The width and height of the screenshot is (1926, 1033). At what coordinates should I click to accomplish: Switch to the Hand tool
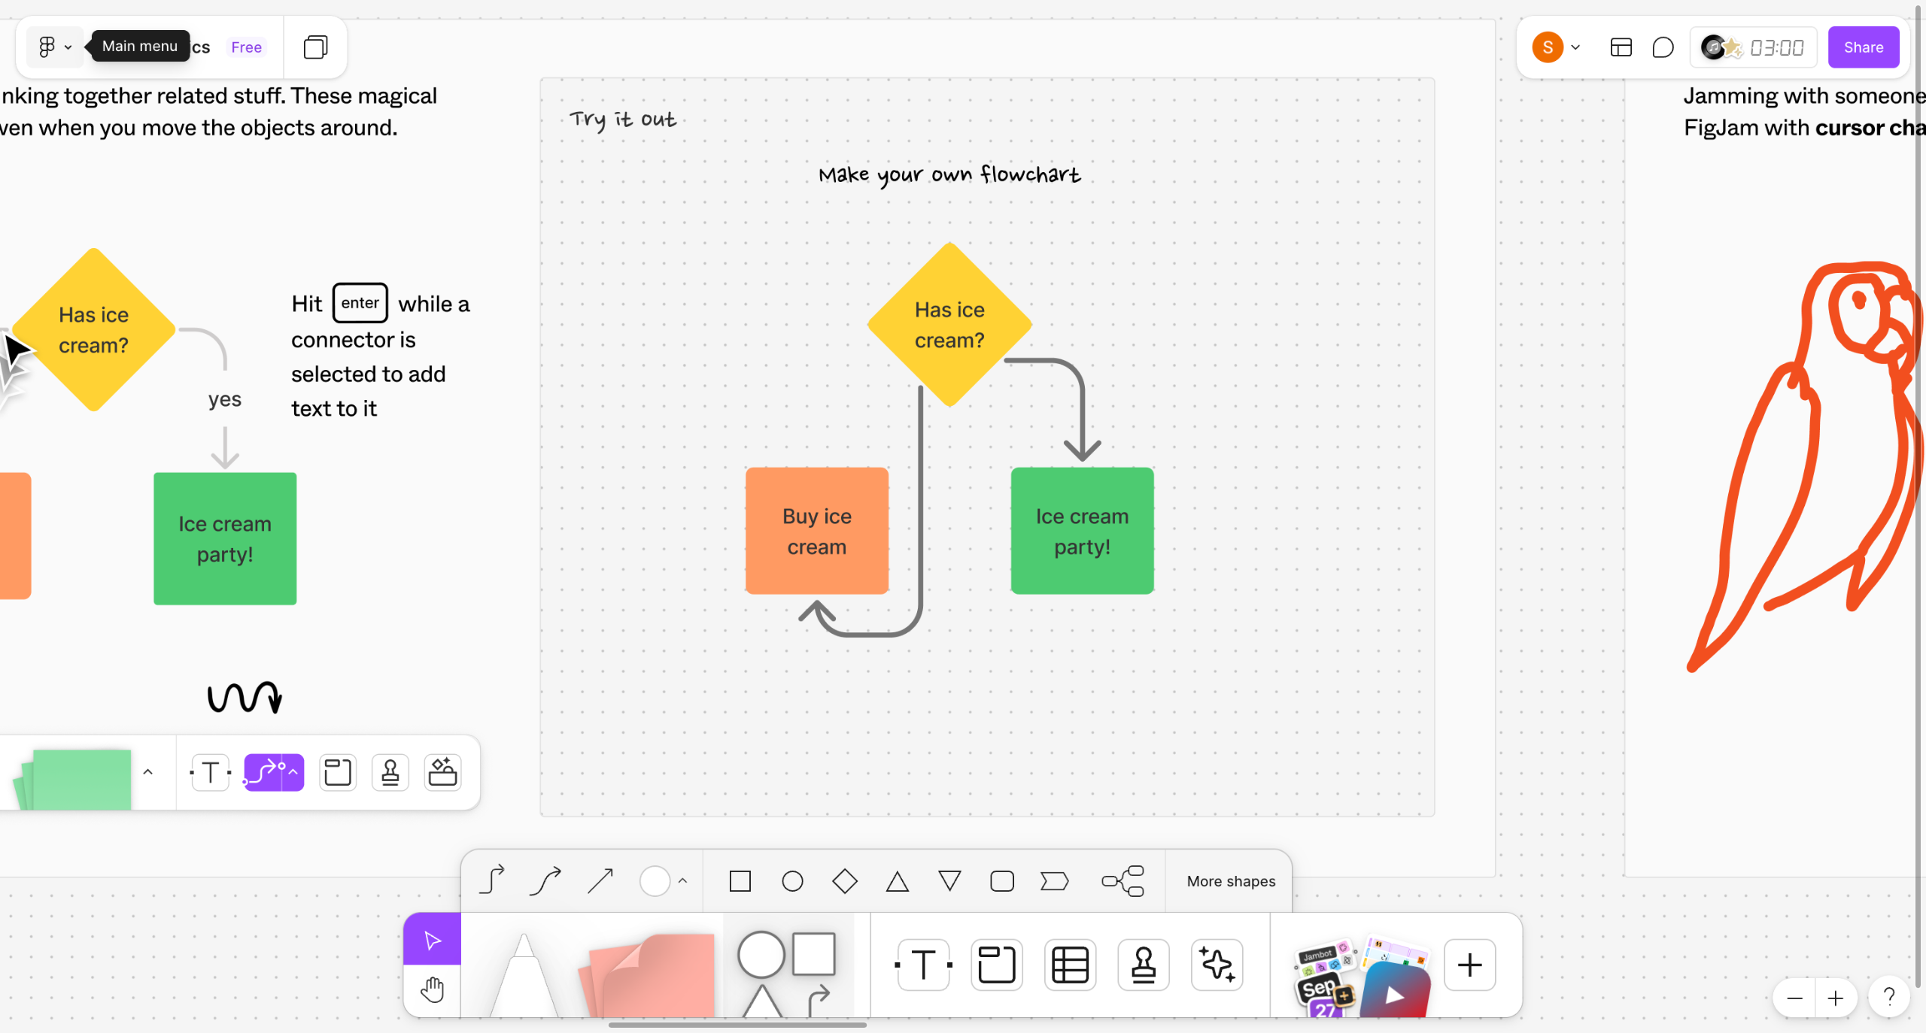point(433,990)
